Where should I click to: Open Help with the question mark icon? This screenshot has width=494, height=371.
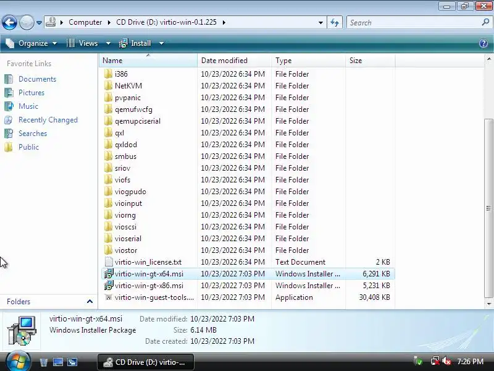484,43
